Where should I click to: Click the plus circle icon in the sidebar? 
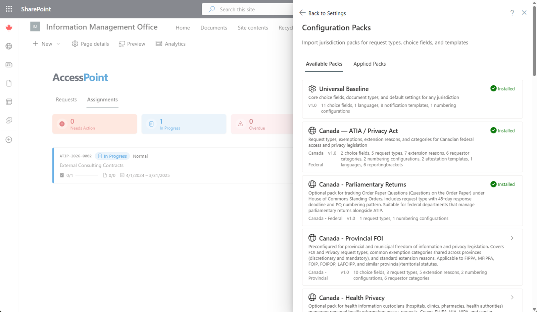(x=9, y=140)
